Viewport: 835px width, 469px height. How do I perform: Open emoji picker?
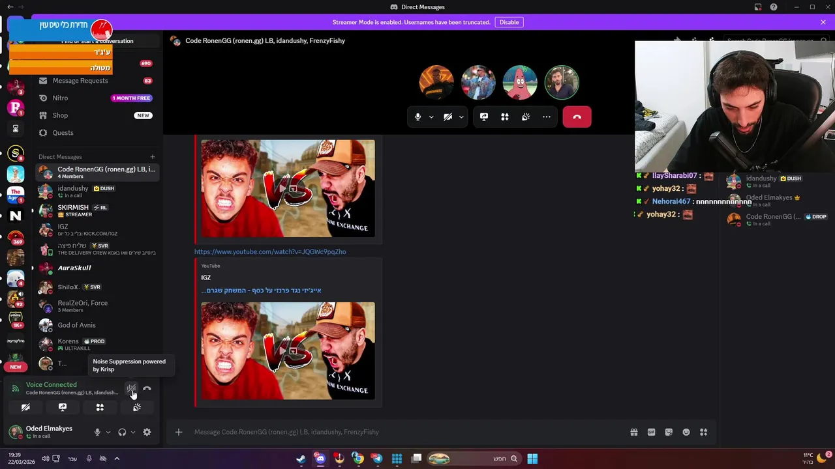tap(686, 432)
